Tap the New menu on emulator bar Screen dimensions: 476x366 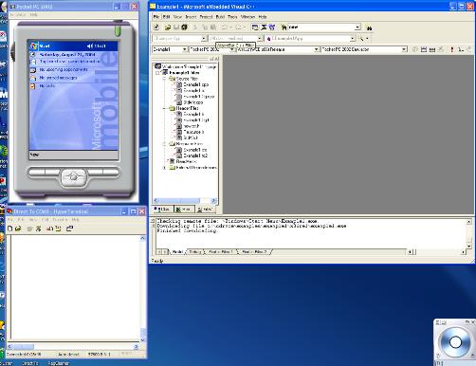(x=34, y=155)
